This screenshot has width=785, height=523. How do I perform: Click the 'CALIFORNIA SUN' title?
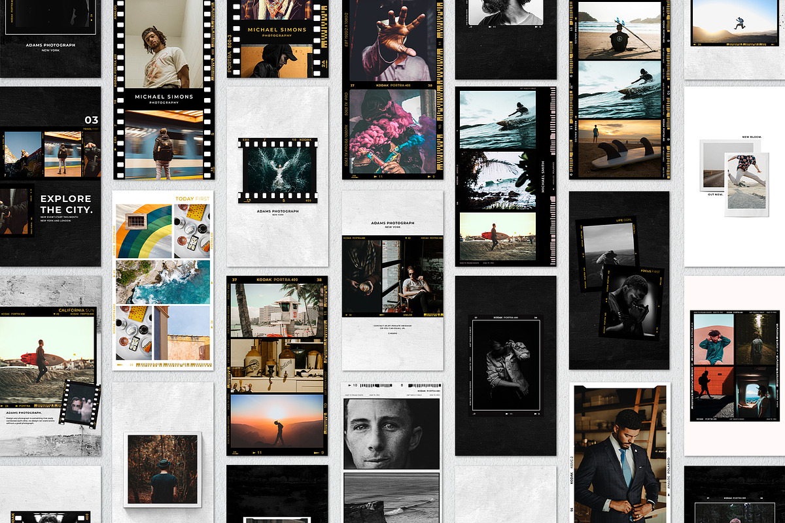77,310
